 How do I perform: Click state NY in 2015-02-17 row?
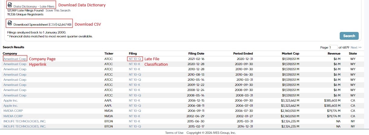[x=353, y=126]
